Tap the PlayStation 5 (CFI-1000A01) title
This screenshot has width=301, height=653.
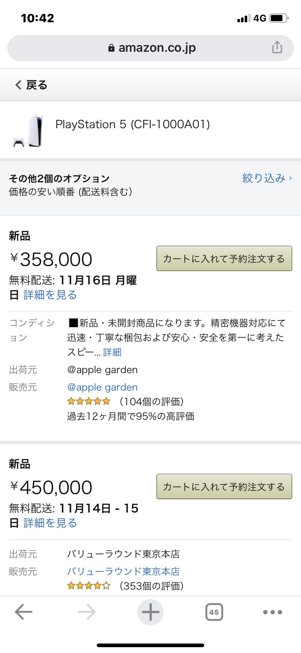[133, 124]
